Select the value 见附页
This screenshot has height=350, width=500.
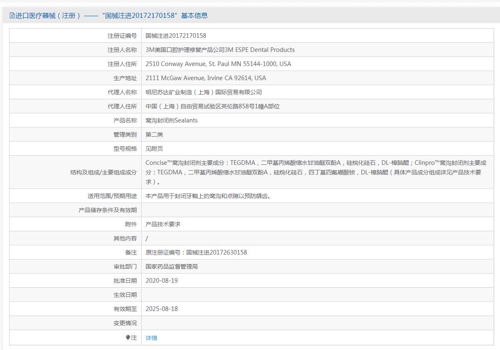(x=154, y=149)
